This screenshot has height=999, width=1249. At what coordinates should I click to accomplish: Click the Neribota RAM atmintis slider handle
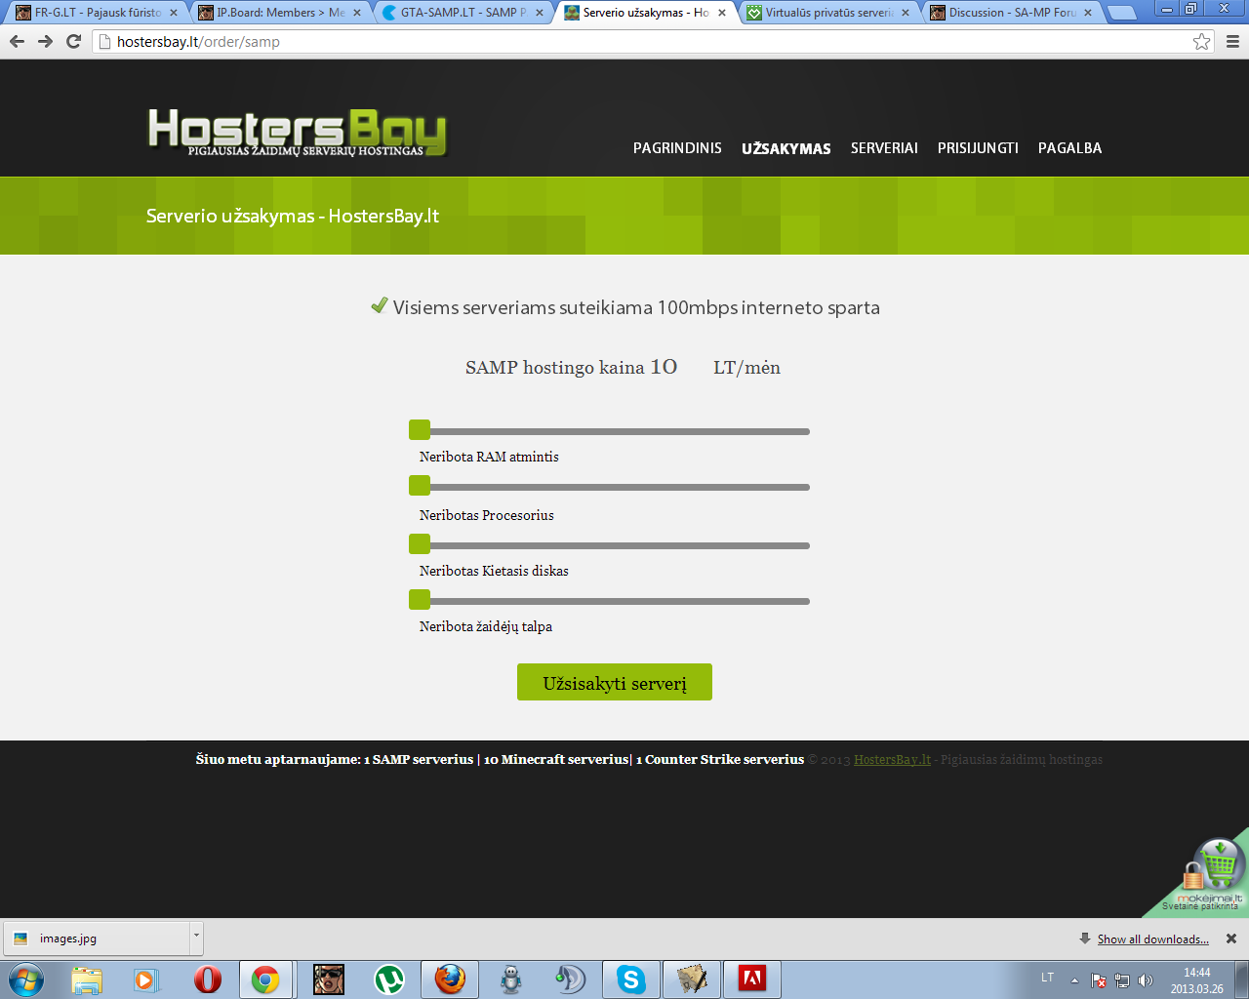tap(420, 430)
